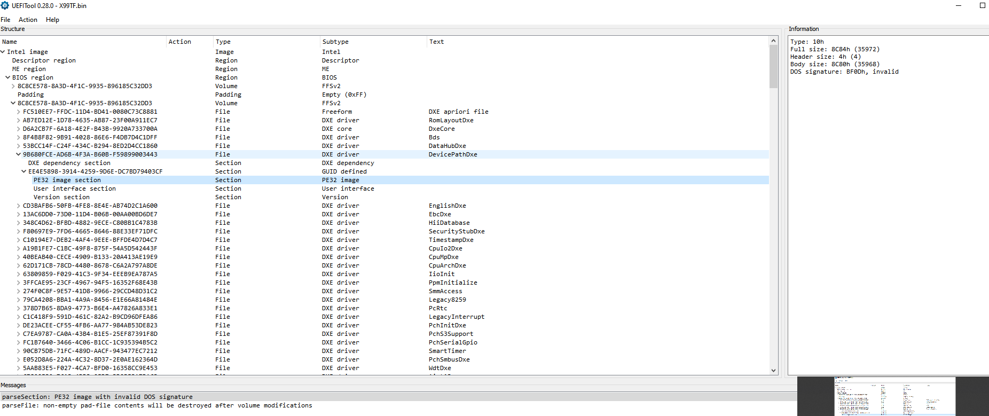
Task: Select the 378D7B65 PcRtc file row
Action: tap(384, 308)
